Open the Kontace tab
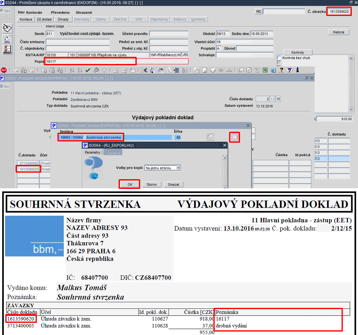 pos(26,19)
